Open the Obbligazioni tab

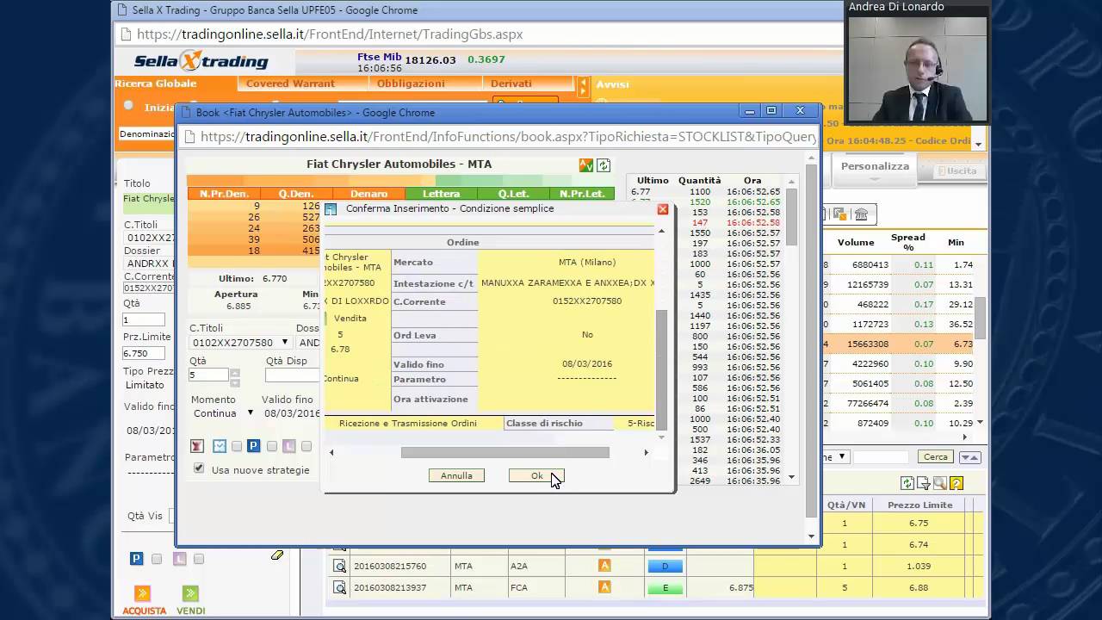(411, 84)
